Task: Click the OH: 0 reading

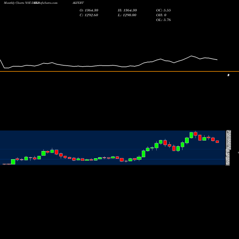Action: tap(161, 15)
